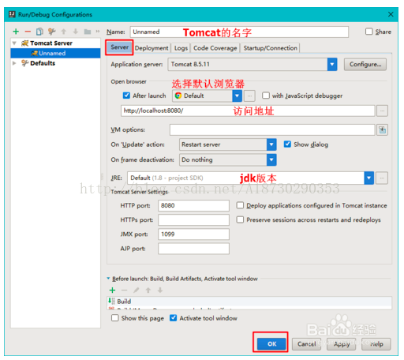The image size is (404, 360).
Task: Focus the HTTP port field
Action: tap(193, 205)
